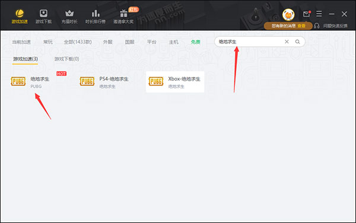Click the headset support icon

[x=317, y=26]
